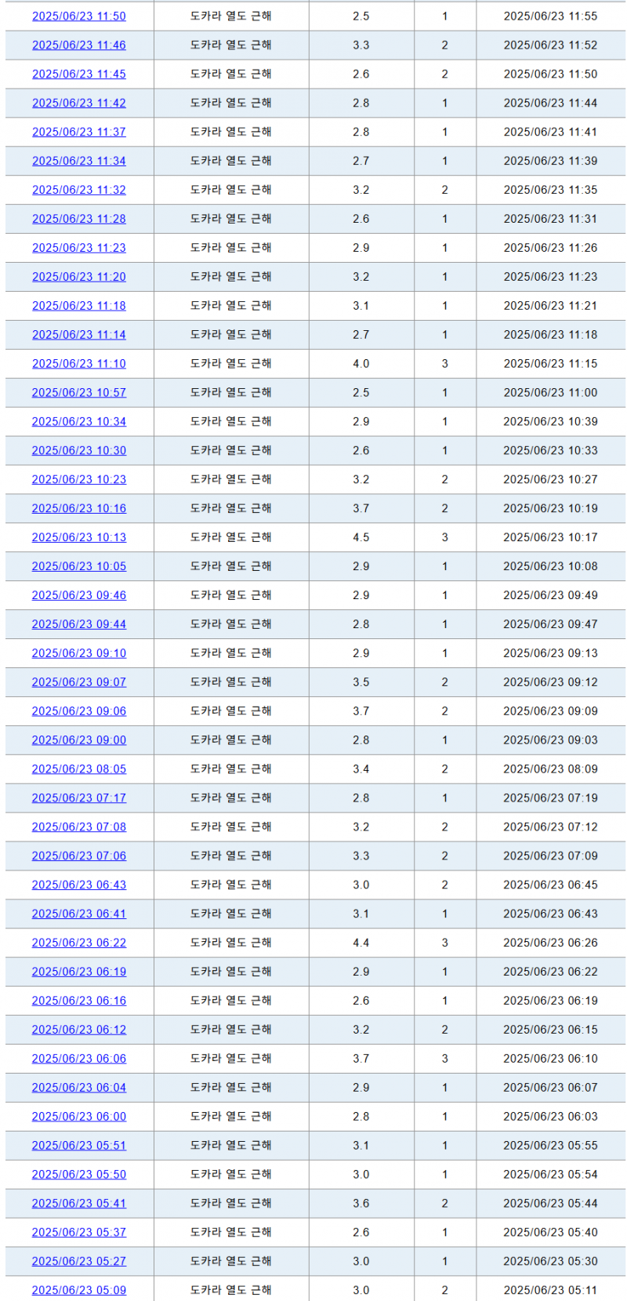The image size is (627, 1301).
Task: Select the announcement time 2025/06/23 07:19
Action: tap(550, 799)
